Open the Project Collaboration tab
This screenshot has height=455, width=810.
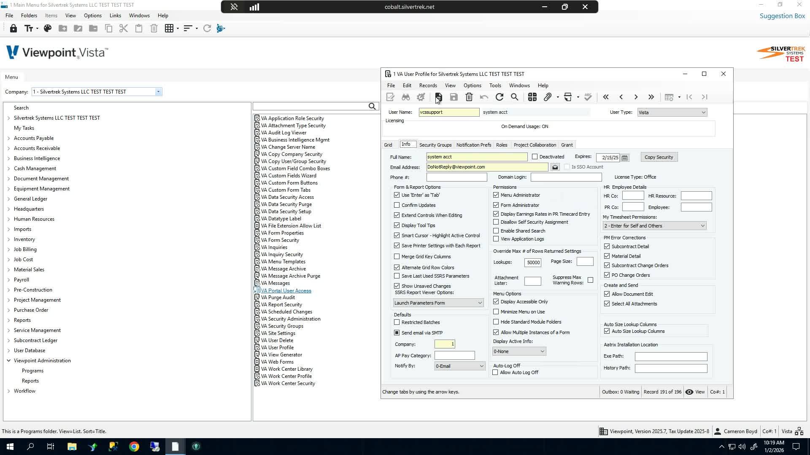(x=535, y=145)
